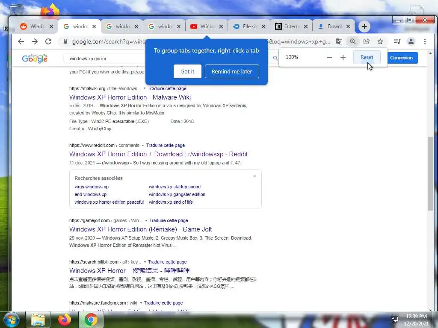438x328 pixels.
Task: Search related 'windows xp end of life'
Action: (171, 202)
